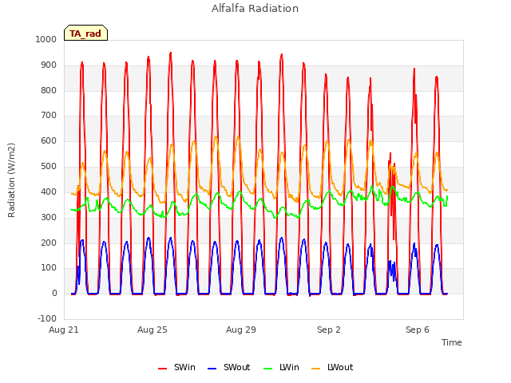Click the Time axis label

click(x=451, y=342)
